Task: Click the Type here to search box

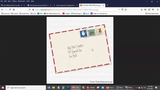Action: (26, 88)
